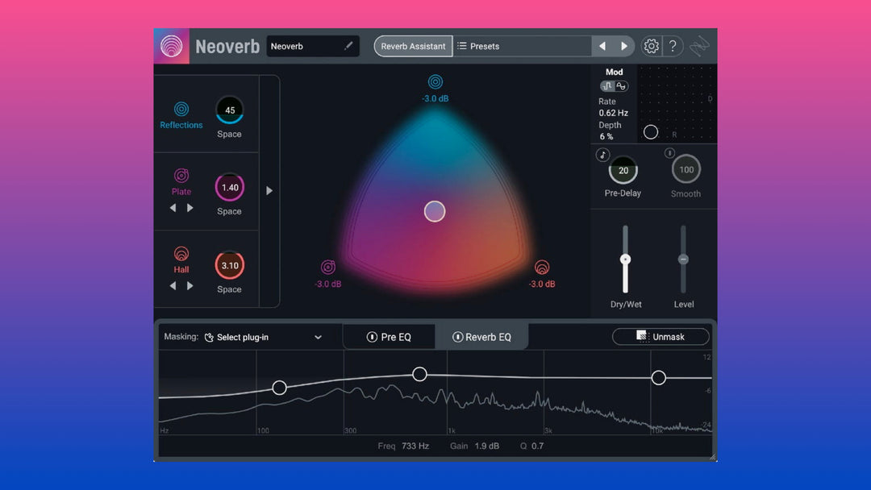This screenshot has height=490, width=871.
Task: Open the Reverb Assistant
Action: pyautogui.click(x=413, y=46)
